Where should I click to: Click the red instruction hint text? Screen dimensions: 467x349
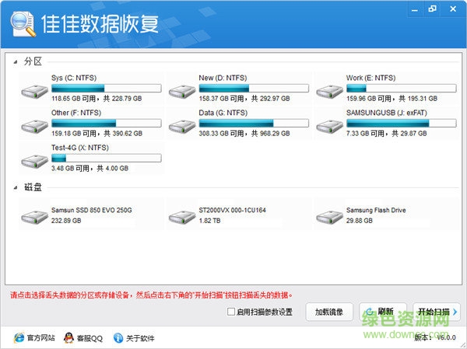click(x=151, y=295)
